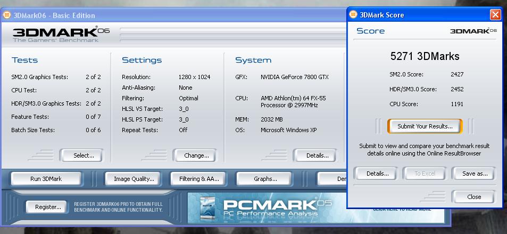Click the System section heading
The width and height of the screenshot is (507, 234).
coord(253,60)
